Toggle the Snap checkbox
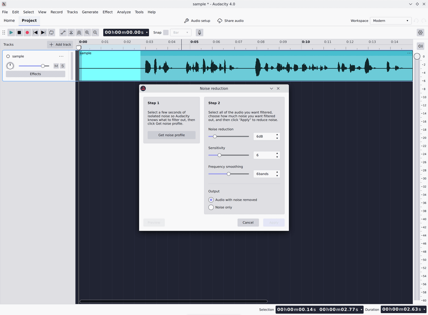Viewport: 428px width, 315px height. click(x=166, y=33)
